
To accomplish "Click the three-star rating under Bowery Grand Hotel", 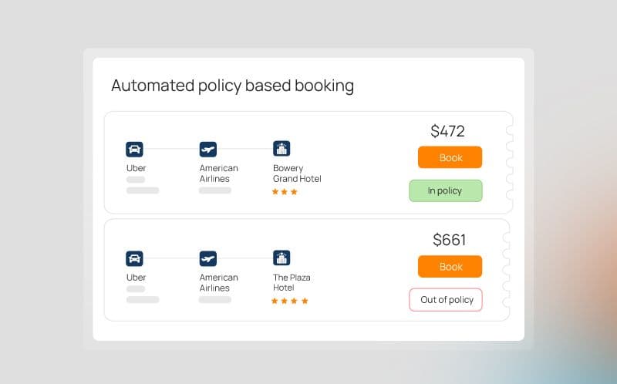I will coord(285,192).
